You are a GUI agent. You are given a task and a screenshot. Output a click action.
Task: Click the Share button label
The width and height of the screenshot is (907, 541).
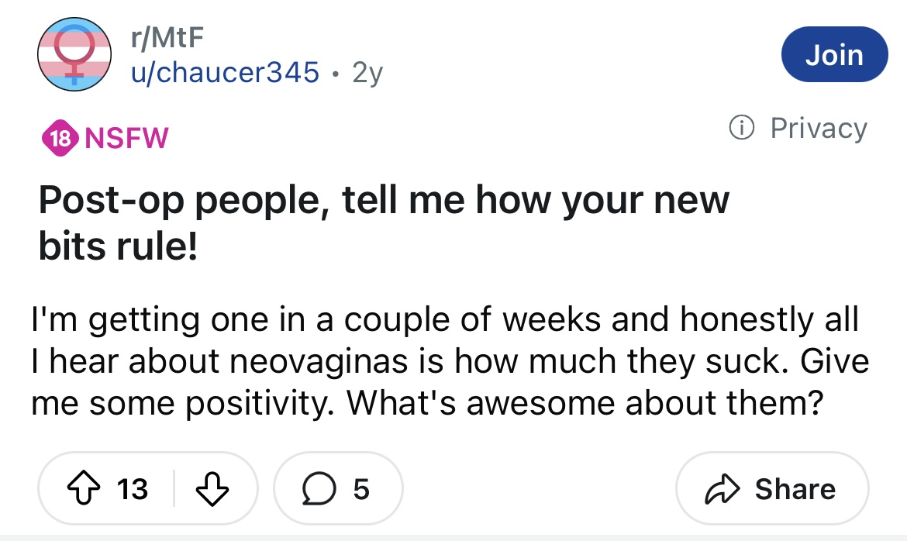(x=795, y=489)
